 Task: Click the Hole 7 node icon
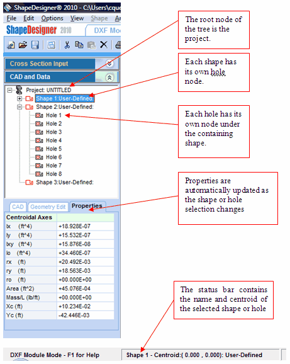click(x=39, y=166)
